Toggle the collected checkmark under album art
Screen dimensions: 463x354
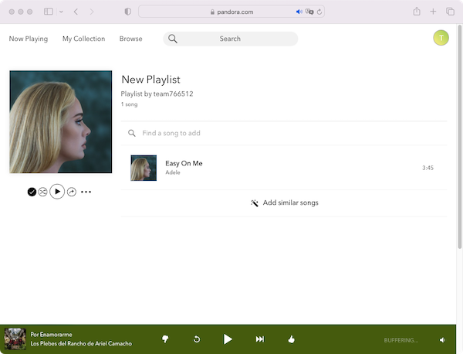(x=32, y=192)
